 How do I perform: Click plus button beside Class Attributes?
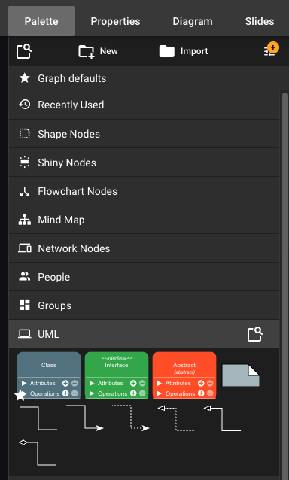[x=65, y=383]
